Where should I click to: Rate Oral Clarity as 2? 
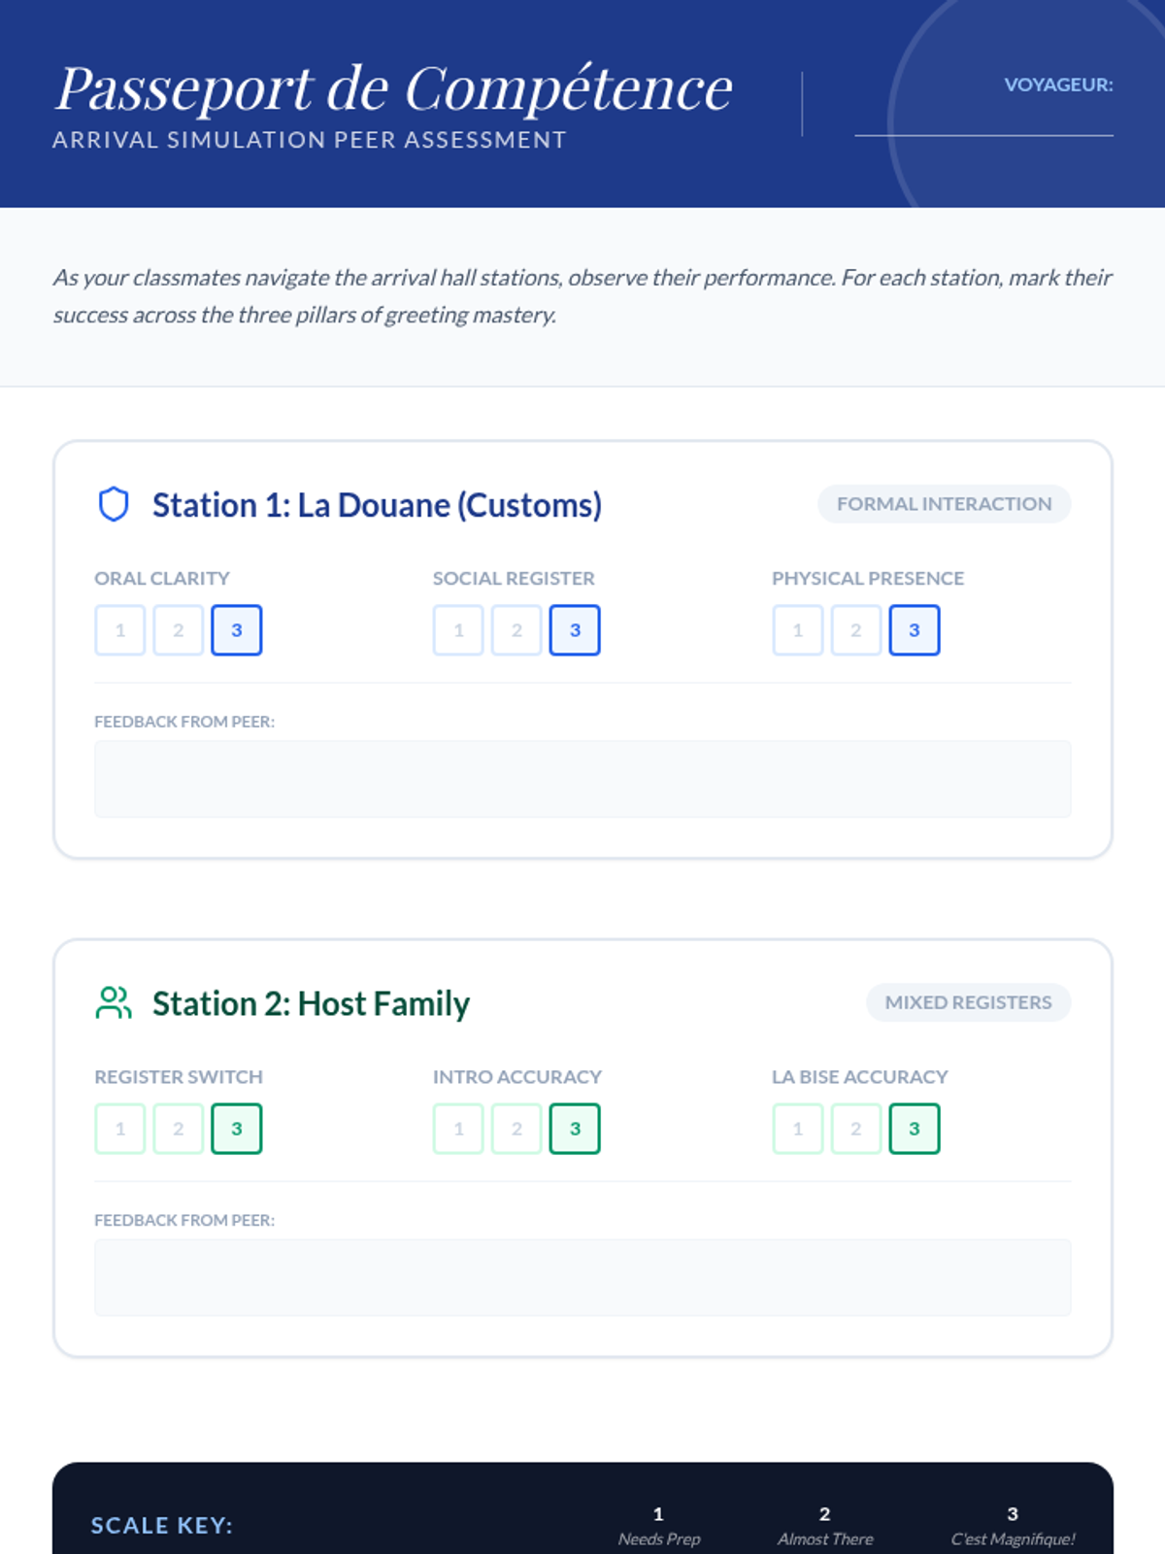coord(179,630)
